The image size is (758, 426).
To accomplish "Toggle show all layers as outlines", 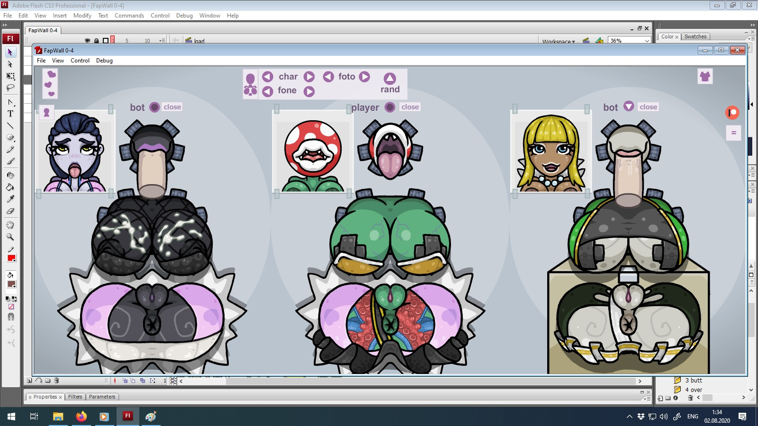I will pyautogui.click(x=106, y=41).
